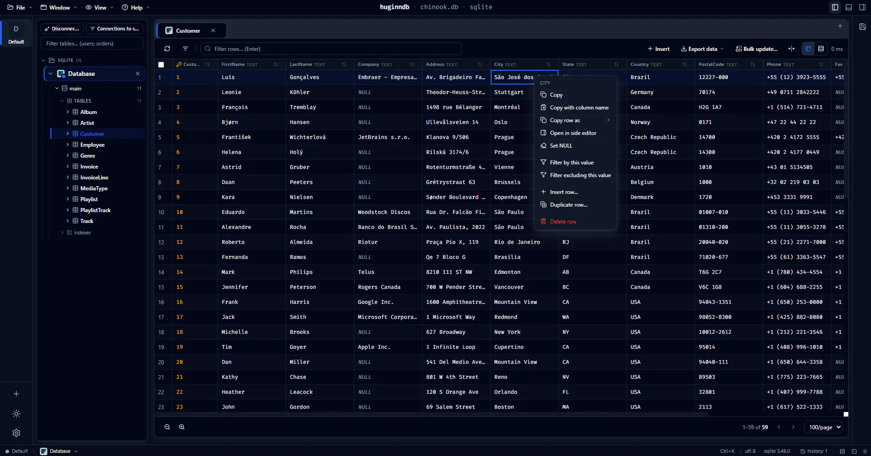Open settings gear icon in sidebar
The height and width of the screenshot is (456, 871).
pos(16,433)
